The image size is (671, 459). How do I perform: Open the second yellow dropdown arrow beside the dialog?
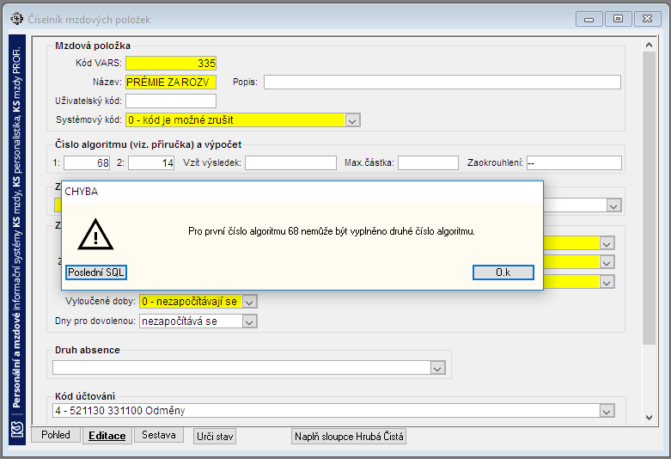point(607,262)
